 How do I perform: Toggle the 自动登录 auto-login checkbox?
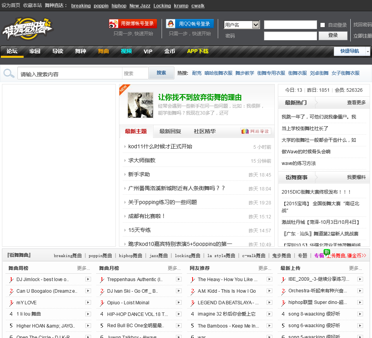322,25
